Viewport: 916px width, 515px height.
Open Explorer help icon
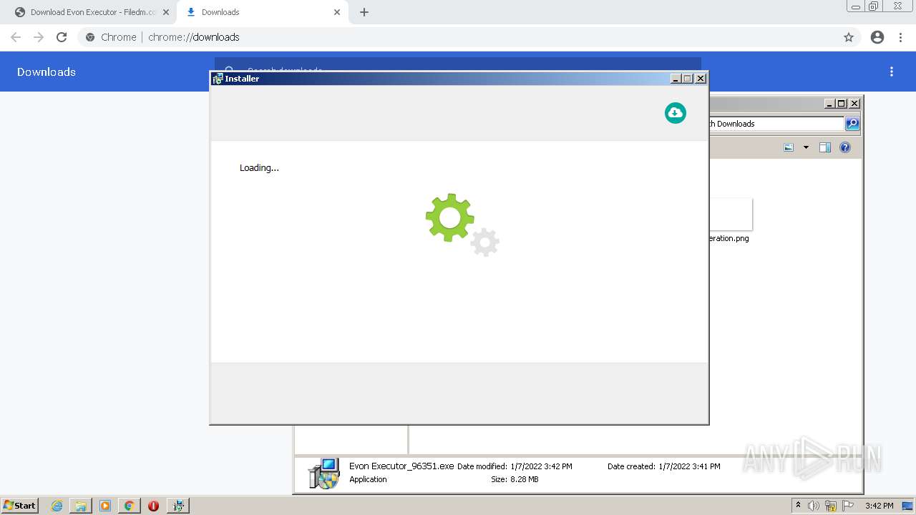[845, 147]
